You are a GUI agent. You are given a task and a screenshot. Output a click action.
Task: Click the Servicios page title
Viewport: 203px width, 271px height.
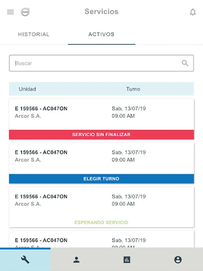pyautogui.click(x=101, y=12)
